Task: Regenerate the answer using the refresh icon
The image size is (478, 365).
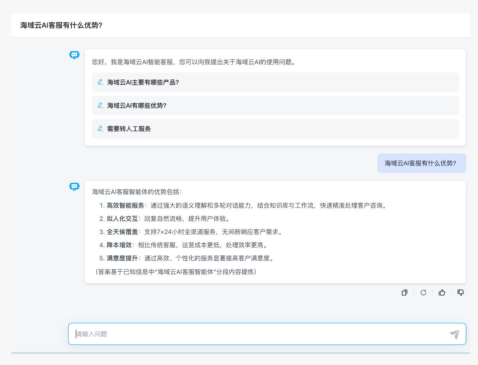Action: coord(423,293)
